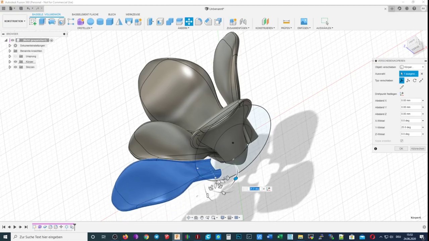Click the timeline Play button
This screenshot has width=429, height=241.
[x=15, y=227]
